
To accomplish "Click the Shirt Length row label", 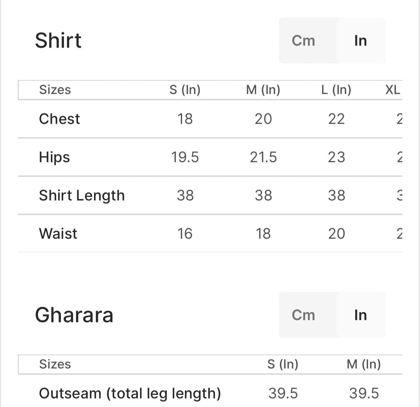I will (x=82, y=195).
